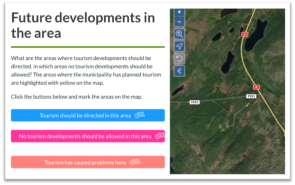The height and width of the screenshot is (185, 295).
Task: Click upper red route 4 marker
Action: pyautogui.click(x=244, y=34)
